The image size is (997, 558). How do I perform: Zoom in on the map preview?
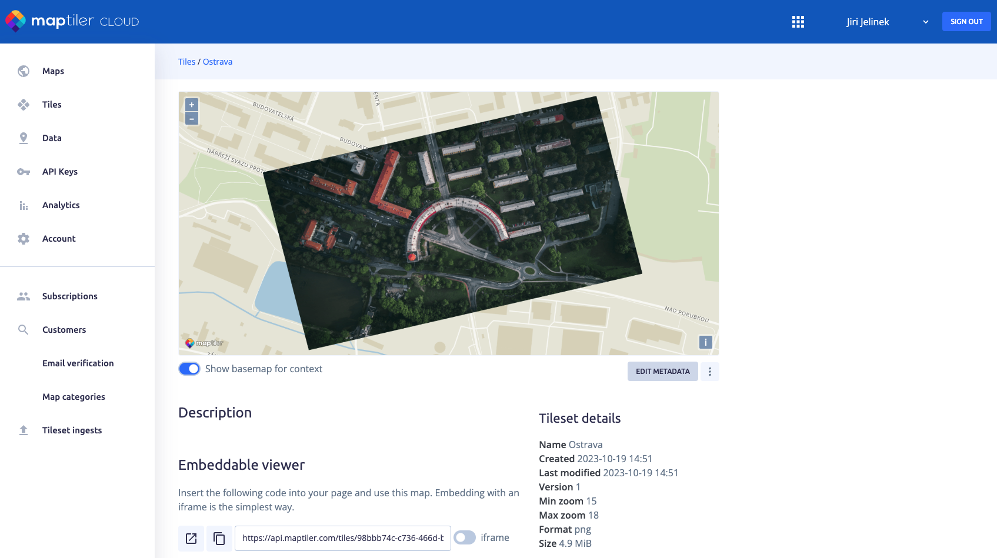(x=192, y=105)
